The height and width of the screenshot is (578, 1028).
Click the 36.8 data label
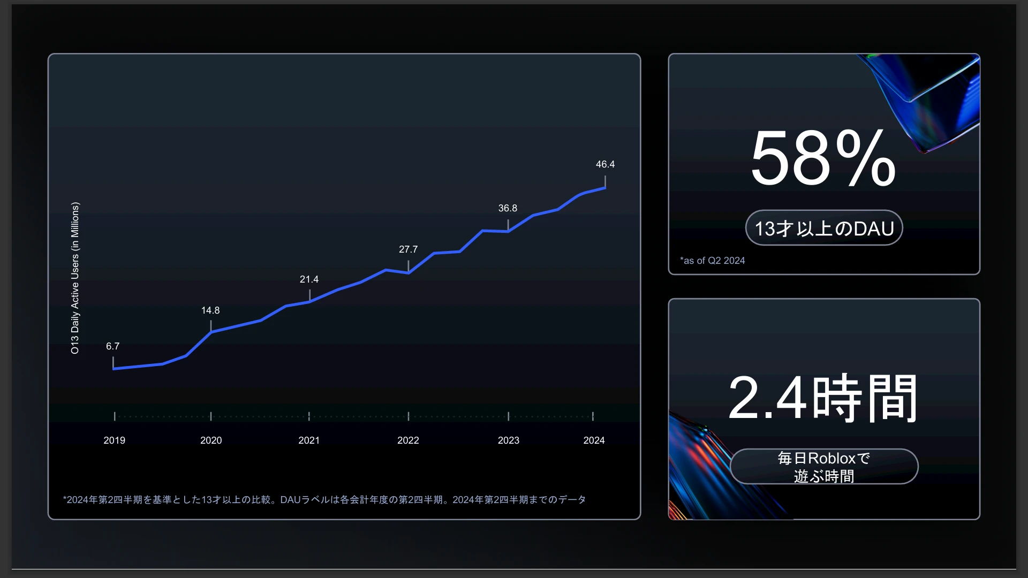508,208
